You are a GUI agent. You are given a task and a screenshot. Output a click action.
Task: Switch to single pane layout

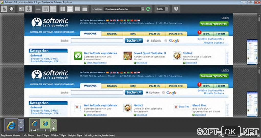[85, 9]
